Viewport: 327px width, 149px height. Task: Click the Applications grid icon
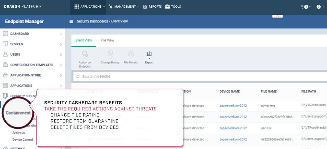pyautogui.click(x=77, y=7)
